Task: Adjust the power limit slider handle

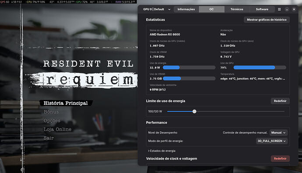Action: (194, 111)
